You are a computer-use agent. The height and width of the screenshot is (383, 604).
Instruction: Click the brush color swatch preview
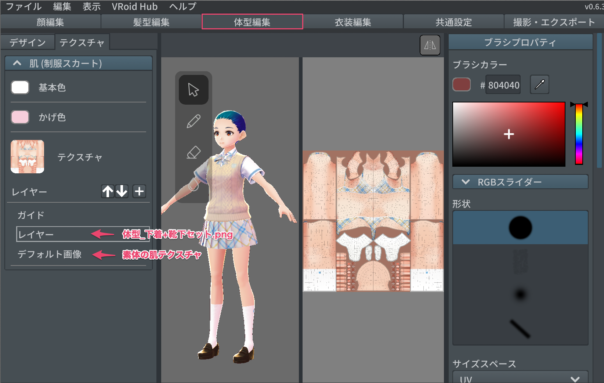tap(462, 84)
